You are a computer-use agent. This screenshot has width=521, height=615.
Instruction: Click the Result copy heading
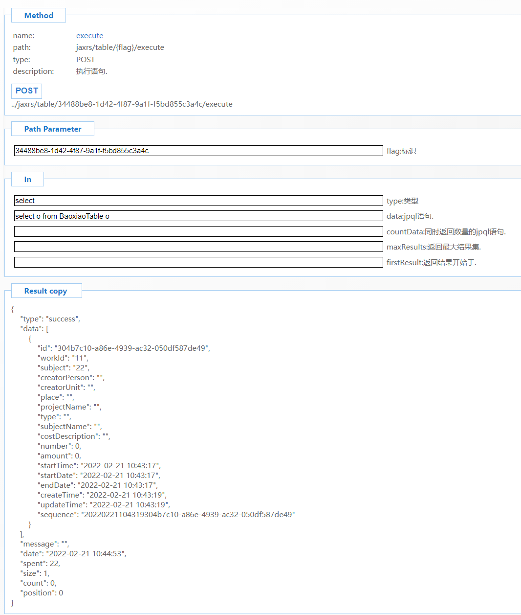click(45, 291)
